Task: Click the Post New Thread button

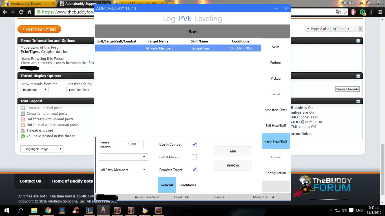Action: 39,29
